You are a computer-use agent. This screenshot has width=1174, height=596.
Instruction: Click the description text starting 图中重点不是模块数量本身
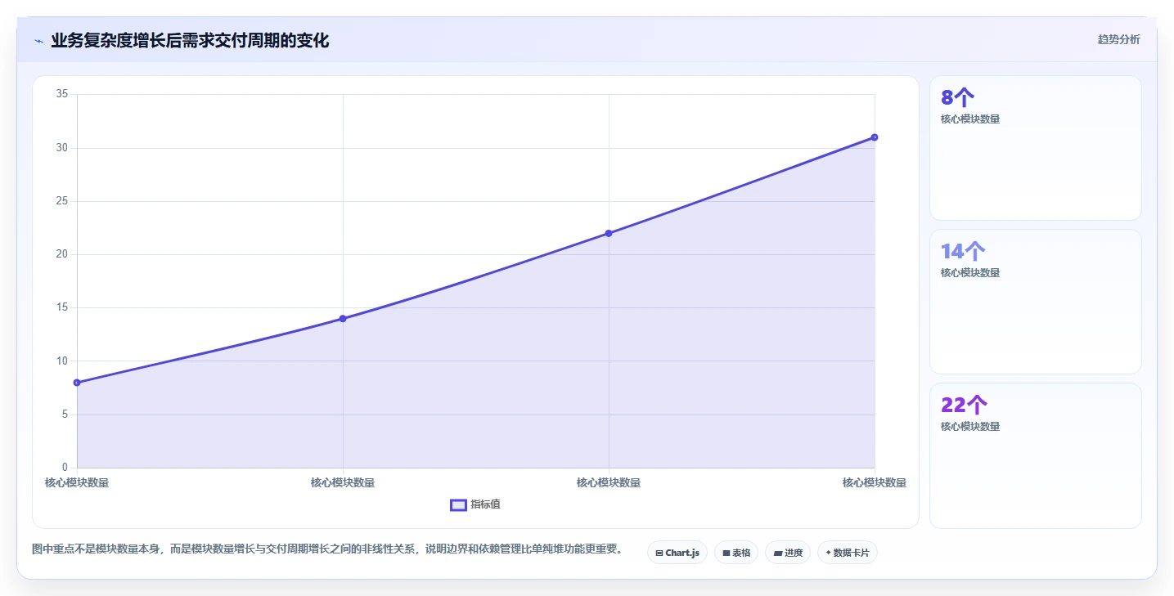327,549
